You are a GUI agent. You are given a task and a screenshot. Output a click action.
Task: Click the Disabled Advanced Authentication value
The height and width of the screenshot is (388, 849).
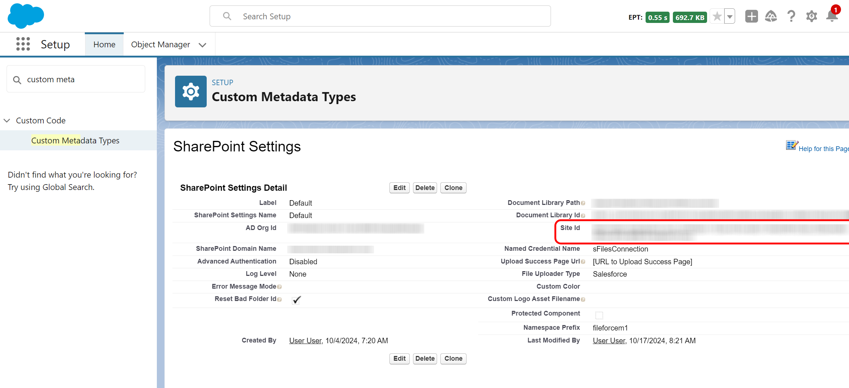point(303,262)
